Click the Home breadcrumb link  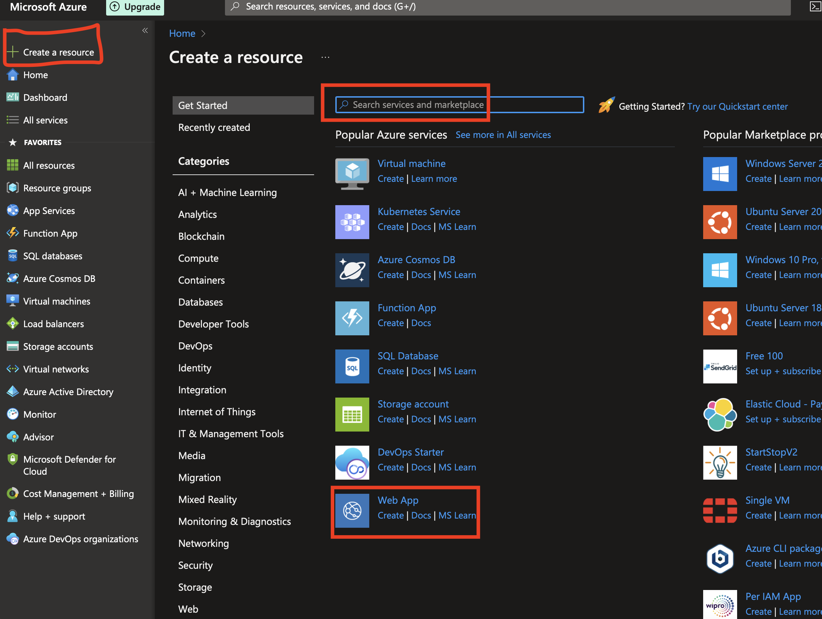click(182, 34)
